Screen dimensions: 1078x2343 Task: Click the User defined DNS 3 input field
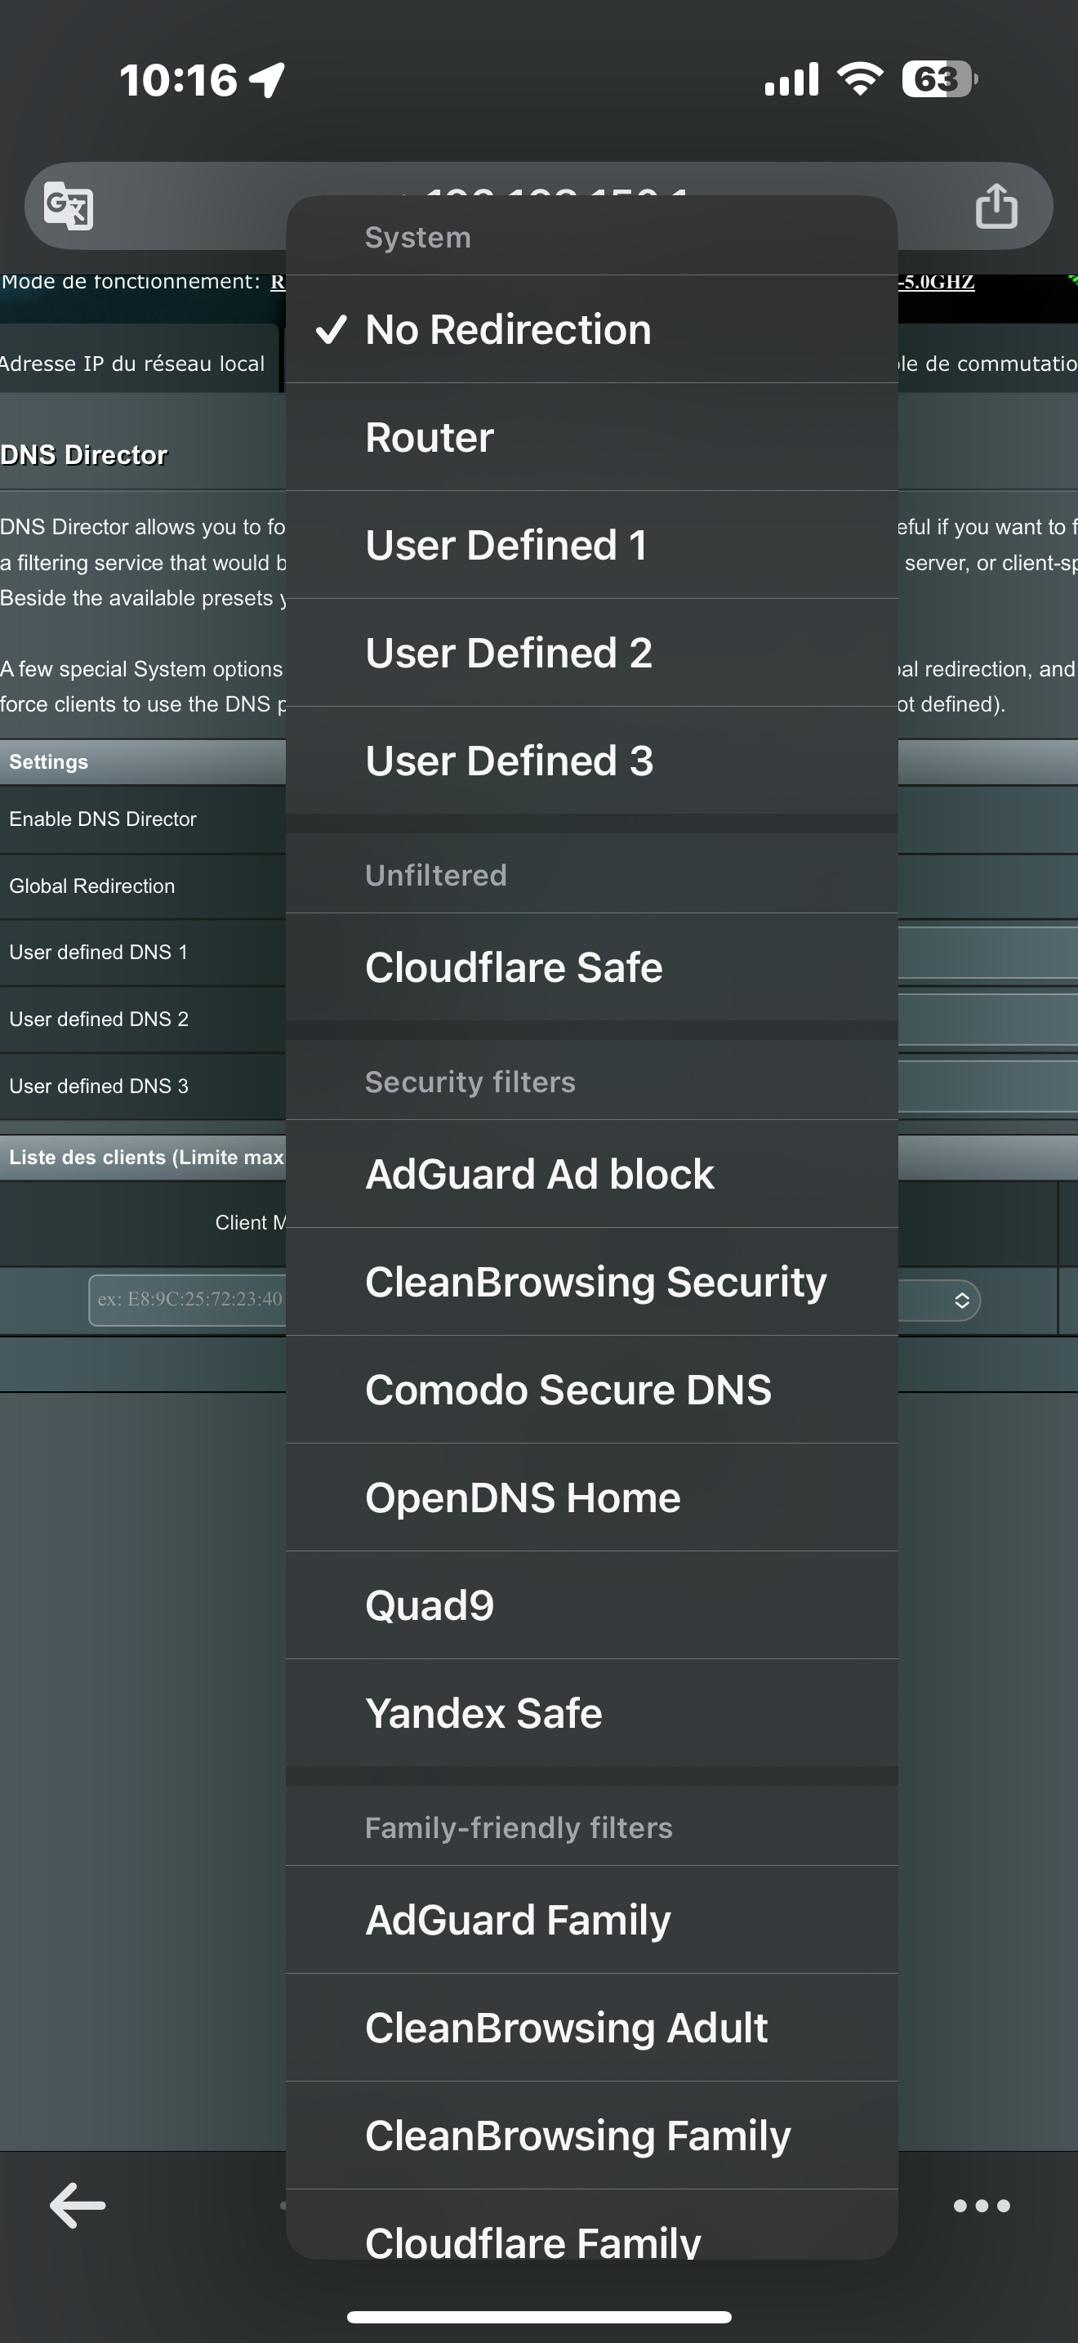(988, 1086)
